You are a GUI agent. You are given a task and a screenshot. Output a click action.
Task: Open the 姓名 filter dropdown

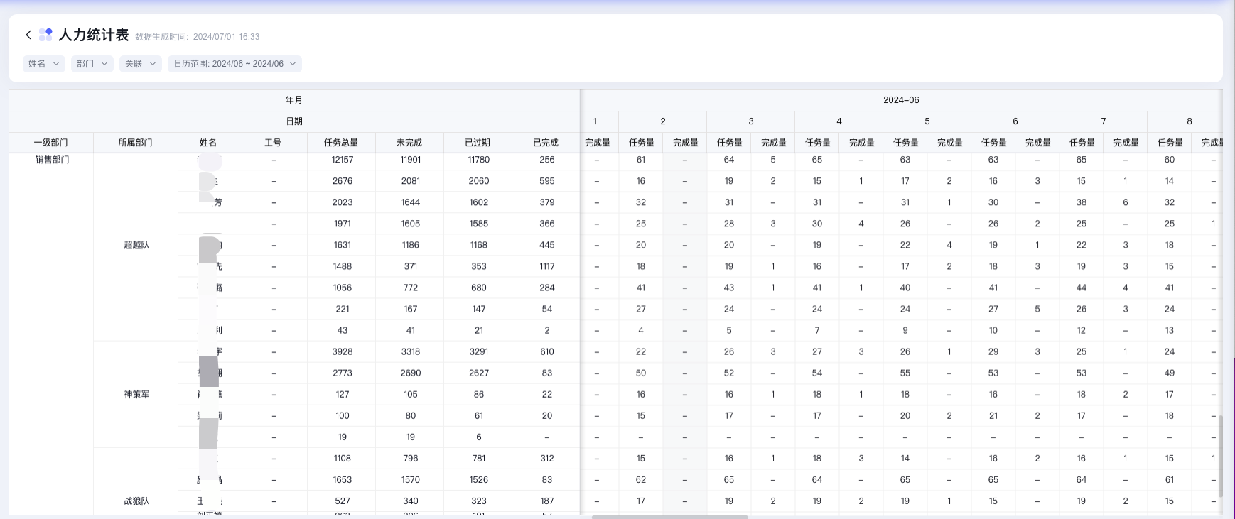coord(44,64)
